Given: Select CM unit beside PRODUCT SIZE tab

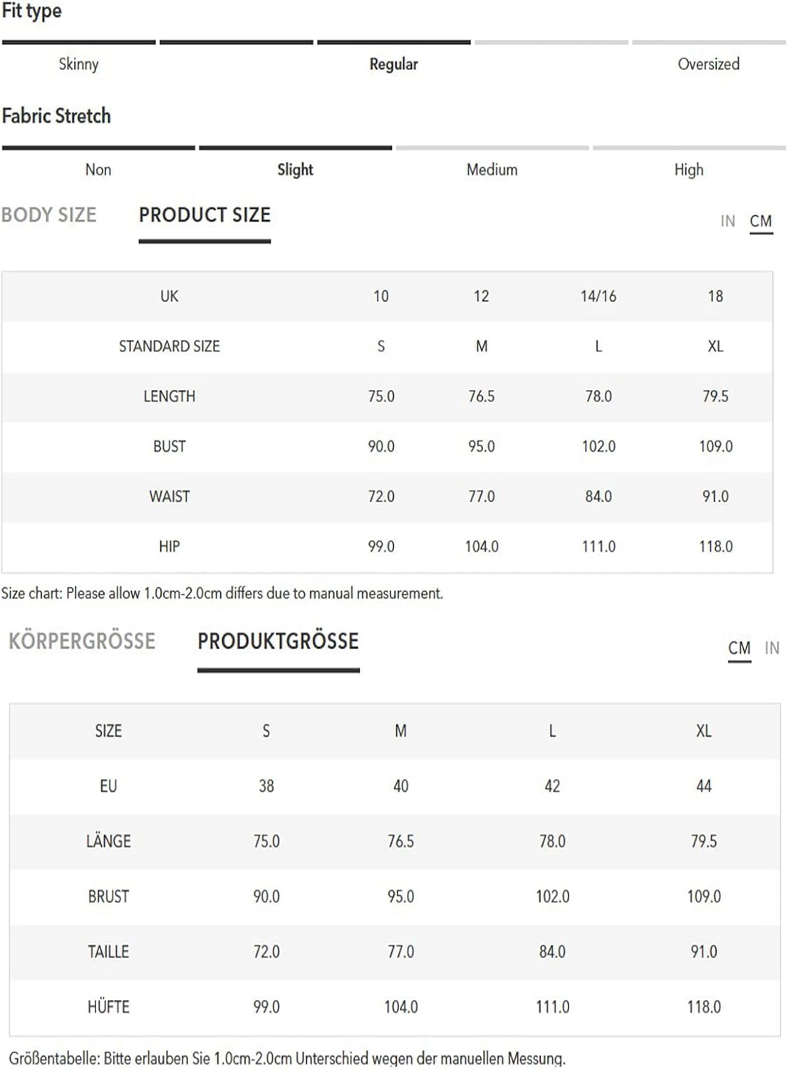Looking at the screenshot, I should [x=761, y=221].
